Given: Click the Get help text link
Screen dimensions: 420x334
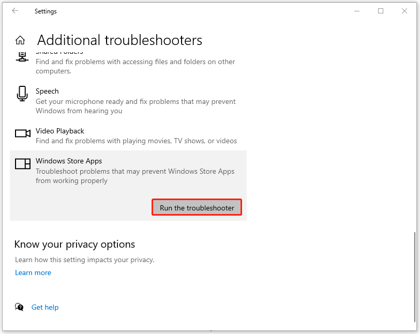Looking at the screenshot, I should [45, 307].
